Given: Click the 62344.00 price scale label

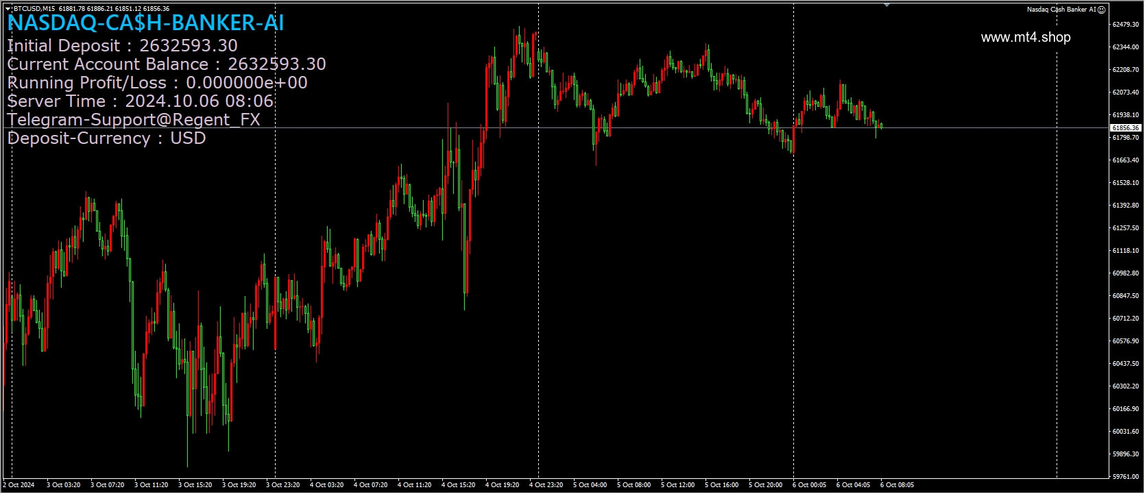Looking at the screenshot, I should pos(1125,47).
